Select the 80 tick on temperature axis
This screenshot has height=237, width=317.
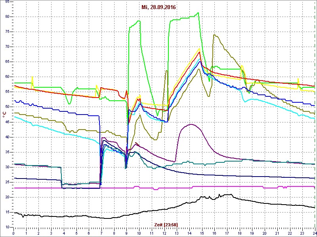pos(7,17)
